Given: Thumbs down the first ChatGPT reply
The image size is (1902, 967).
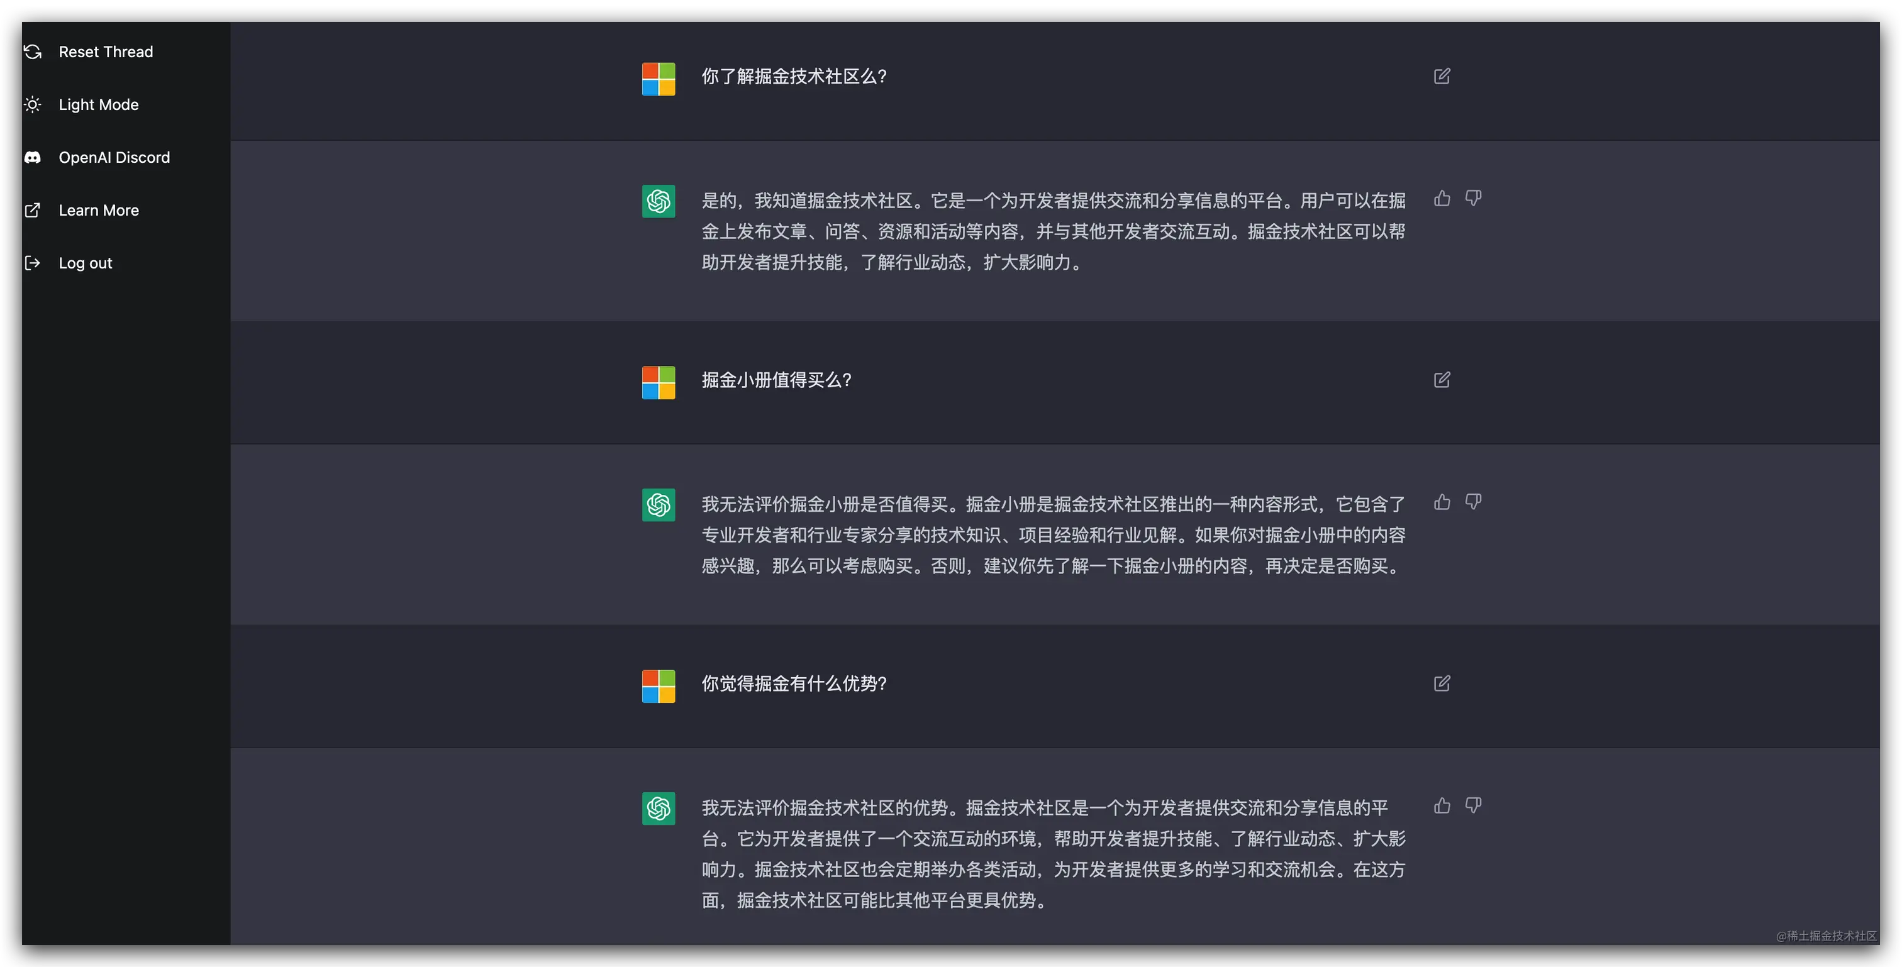Looking at the screenshot, I should (1473, 198).
